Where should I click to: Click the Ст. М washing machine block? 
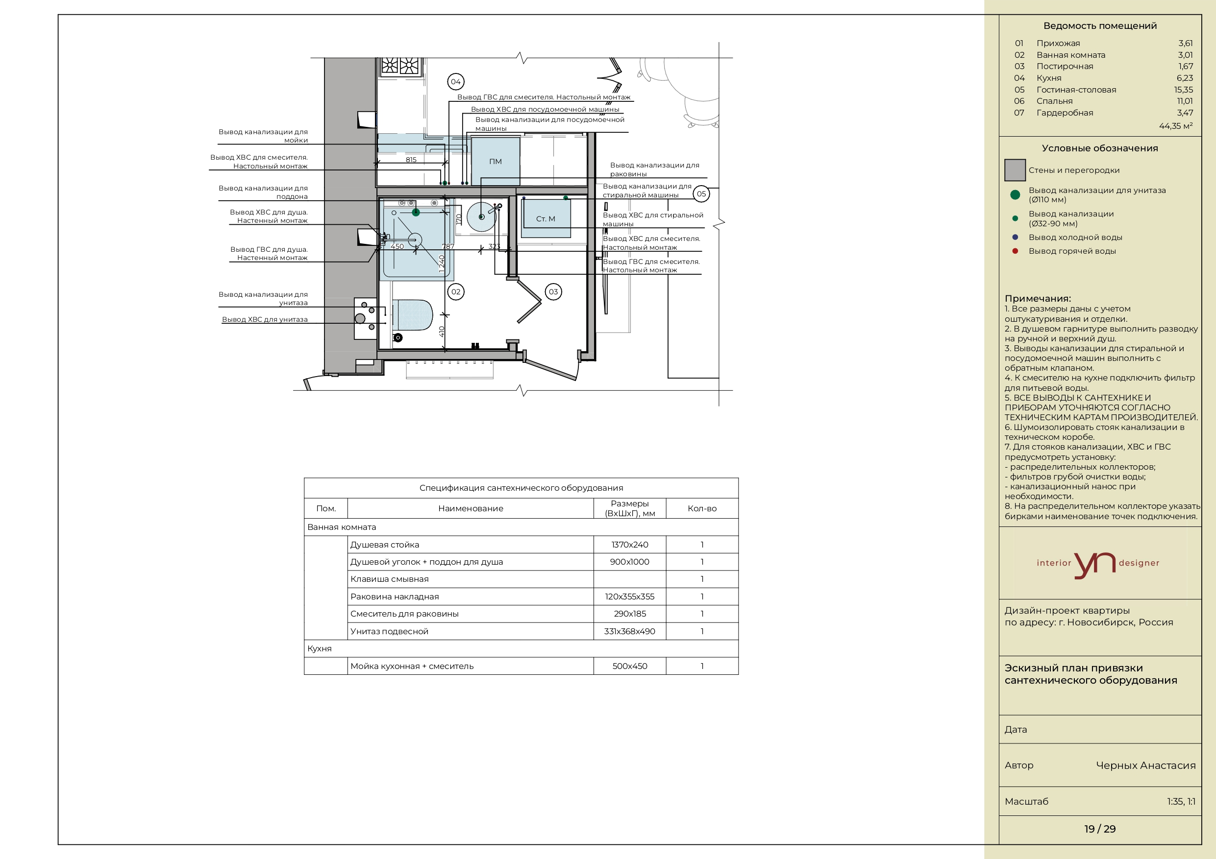546,218
